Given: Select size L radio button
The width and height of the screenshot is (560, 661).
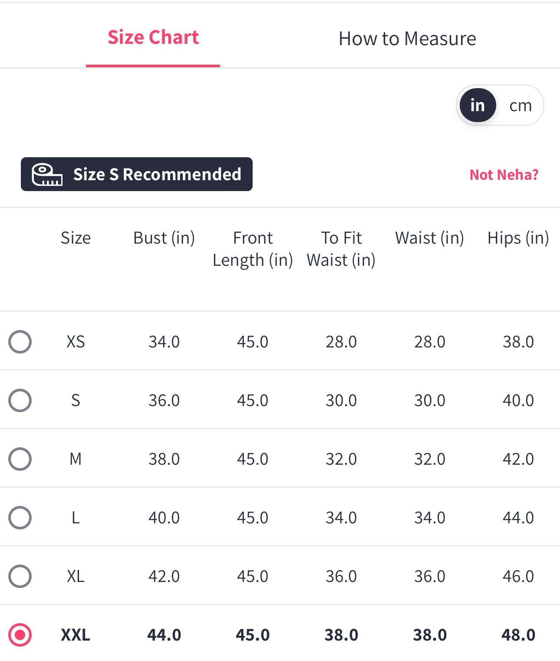Looking at the screenshot, I should (20, 518).
